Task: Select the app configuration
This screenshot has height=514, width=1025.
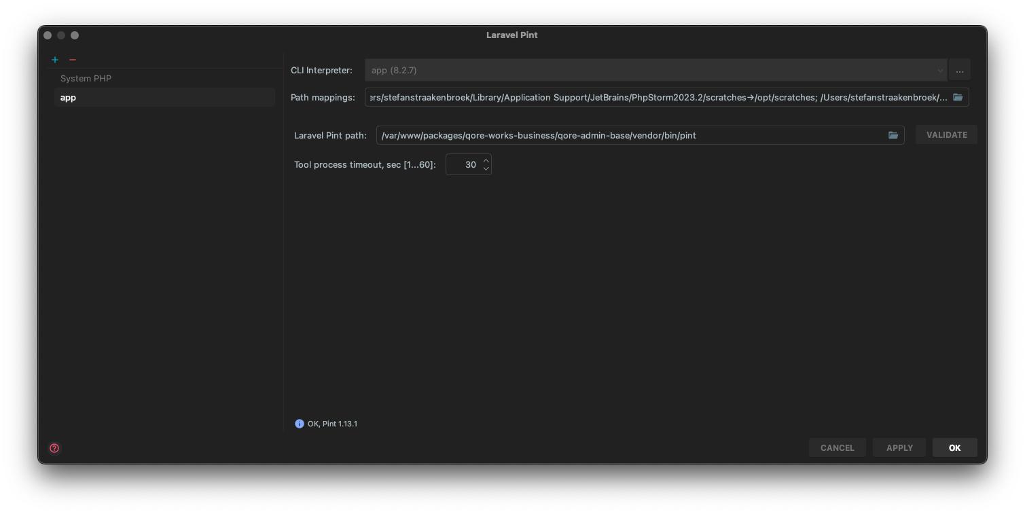Action: pyautogui.click(x=68, y=97)
